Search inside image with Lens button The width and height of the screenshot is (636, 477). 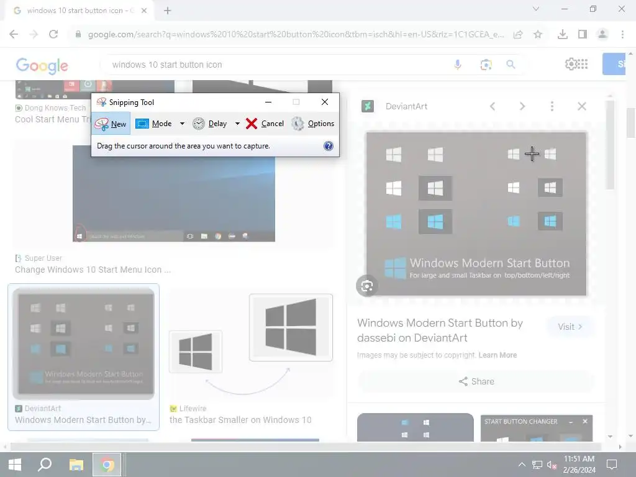(367, 286)
